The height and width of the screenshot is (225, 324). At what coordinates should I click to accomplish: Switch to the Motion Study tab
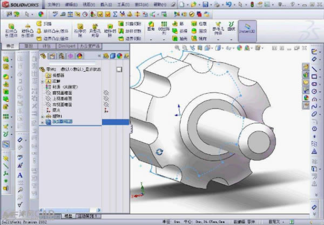[x=86, y=216]
